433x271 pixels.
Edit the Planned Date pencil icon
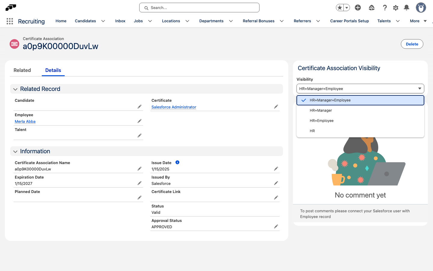coord(140,198)
